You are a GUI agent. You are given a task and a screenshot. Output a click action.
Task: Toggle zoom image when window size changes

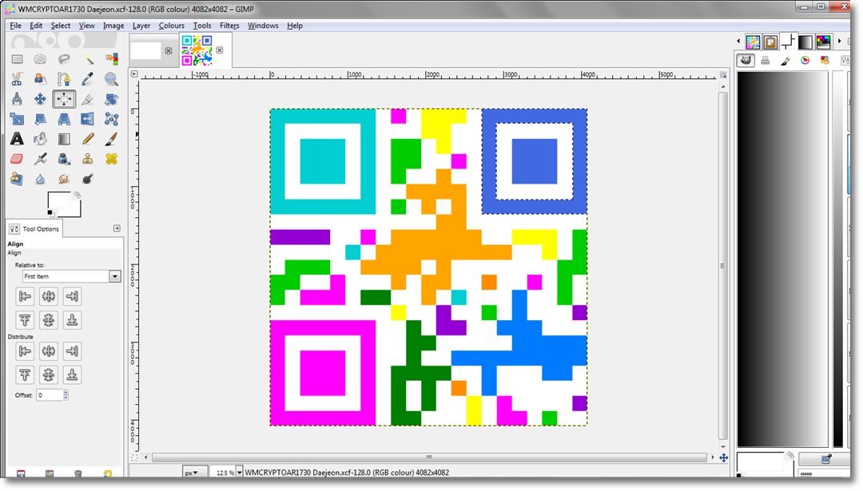[x=723, y=75]
